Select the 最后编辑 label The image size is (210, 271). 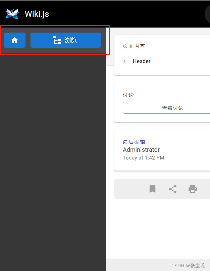tap(134, 142)
